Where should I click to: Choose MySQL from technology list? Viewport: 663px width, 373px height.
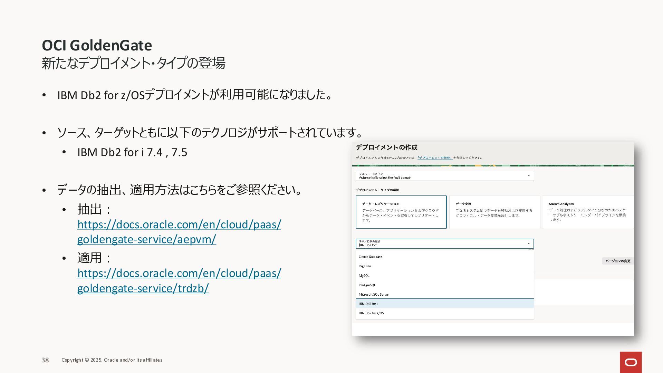tap(445, 276)
